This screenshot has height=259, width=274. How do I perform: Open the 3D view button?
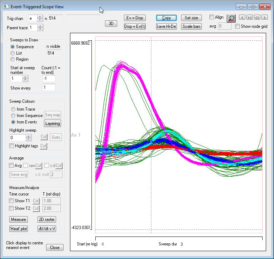point(111,24)
